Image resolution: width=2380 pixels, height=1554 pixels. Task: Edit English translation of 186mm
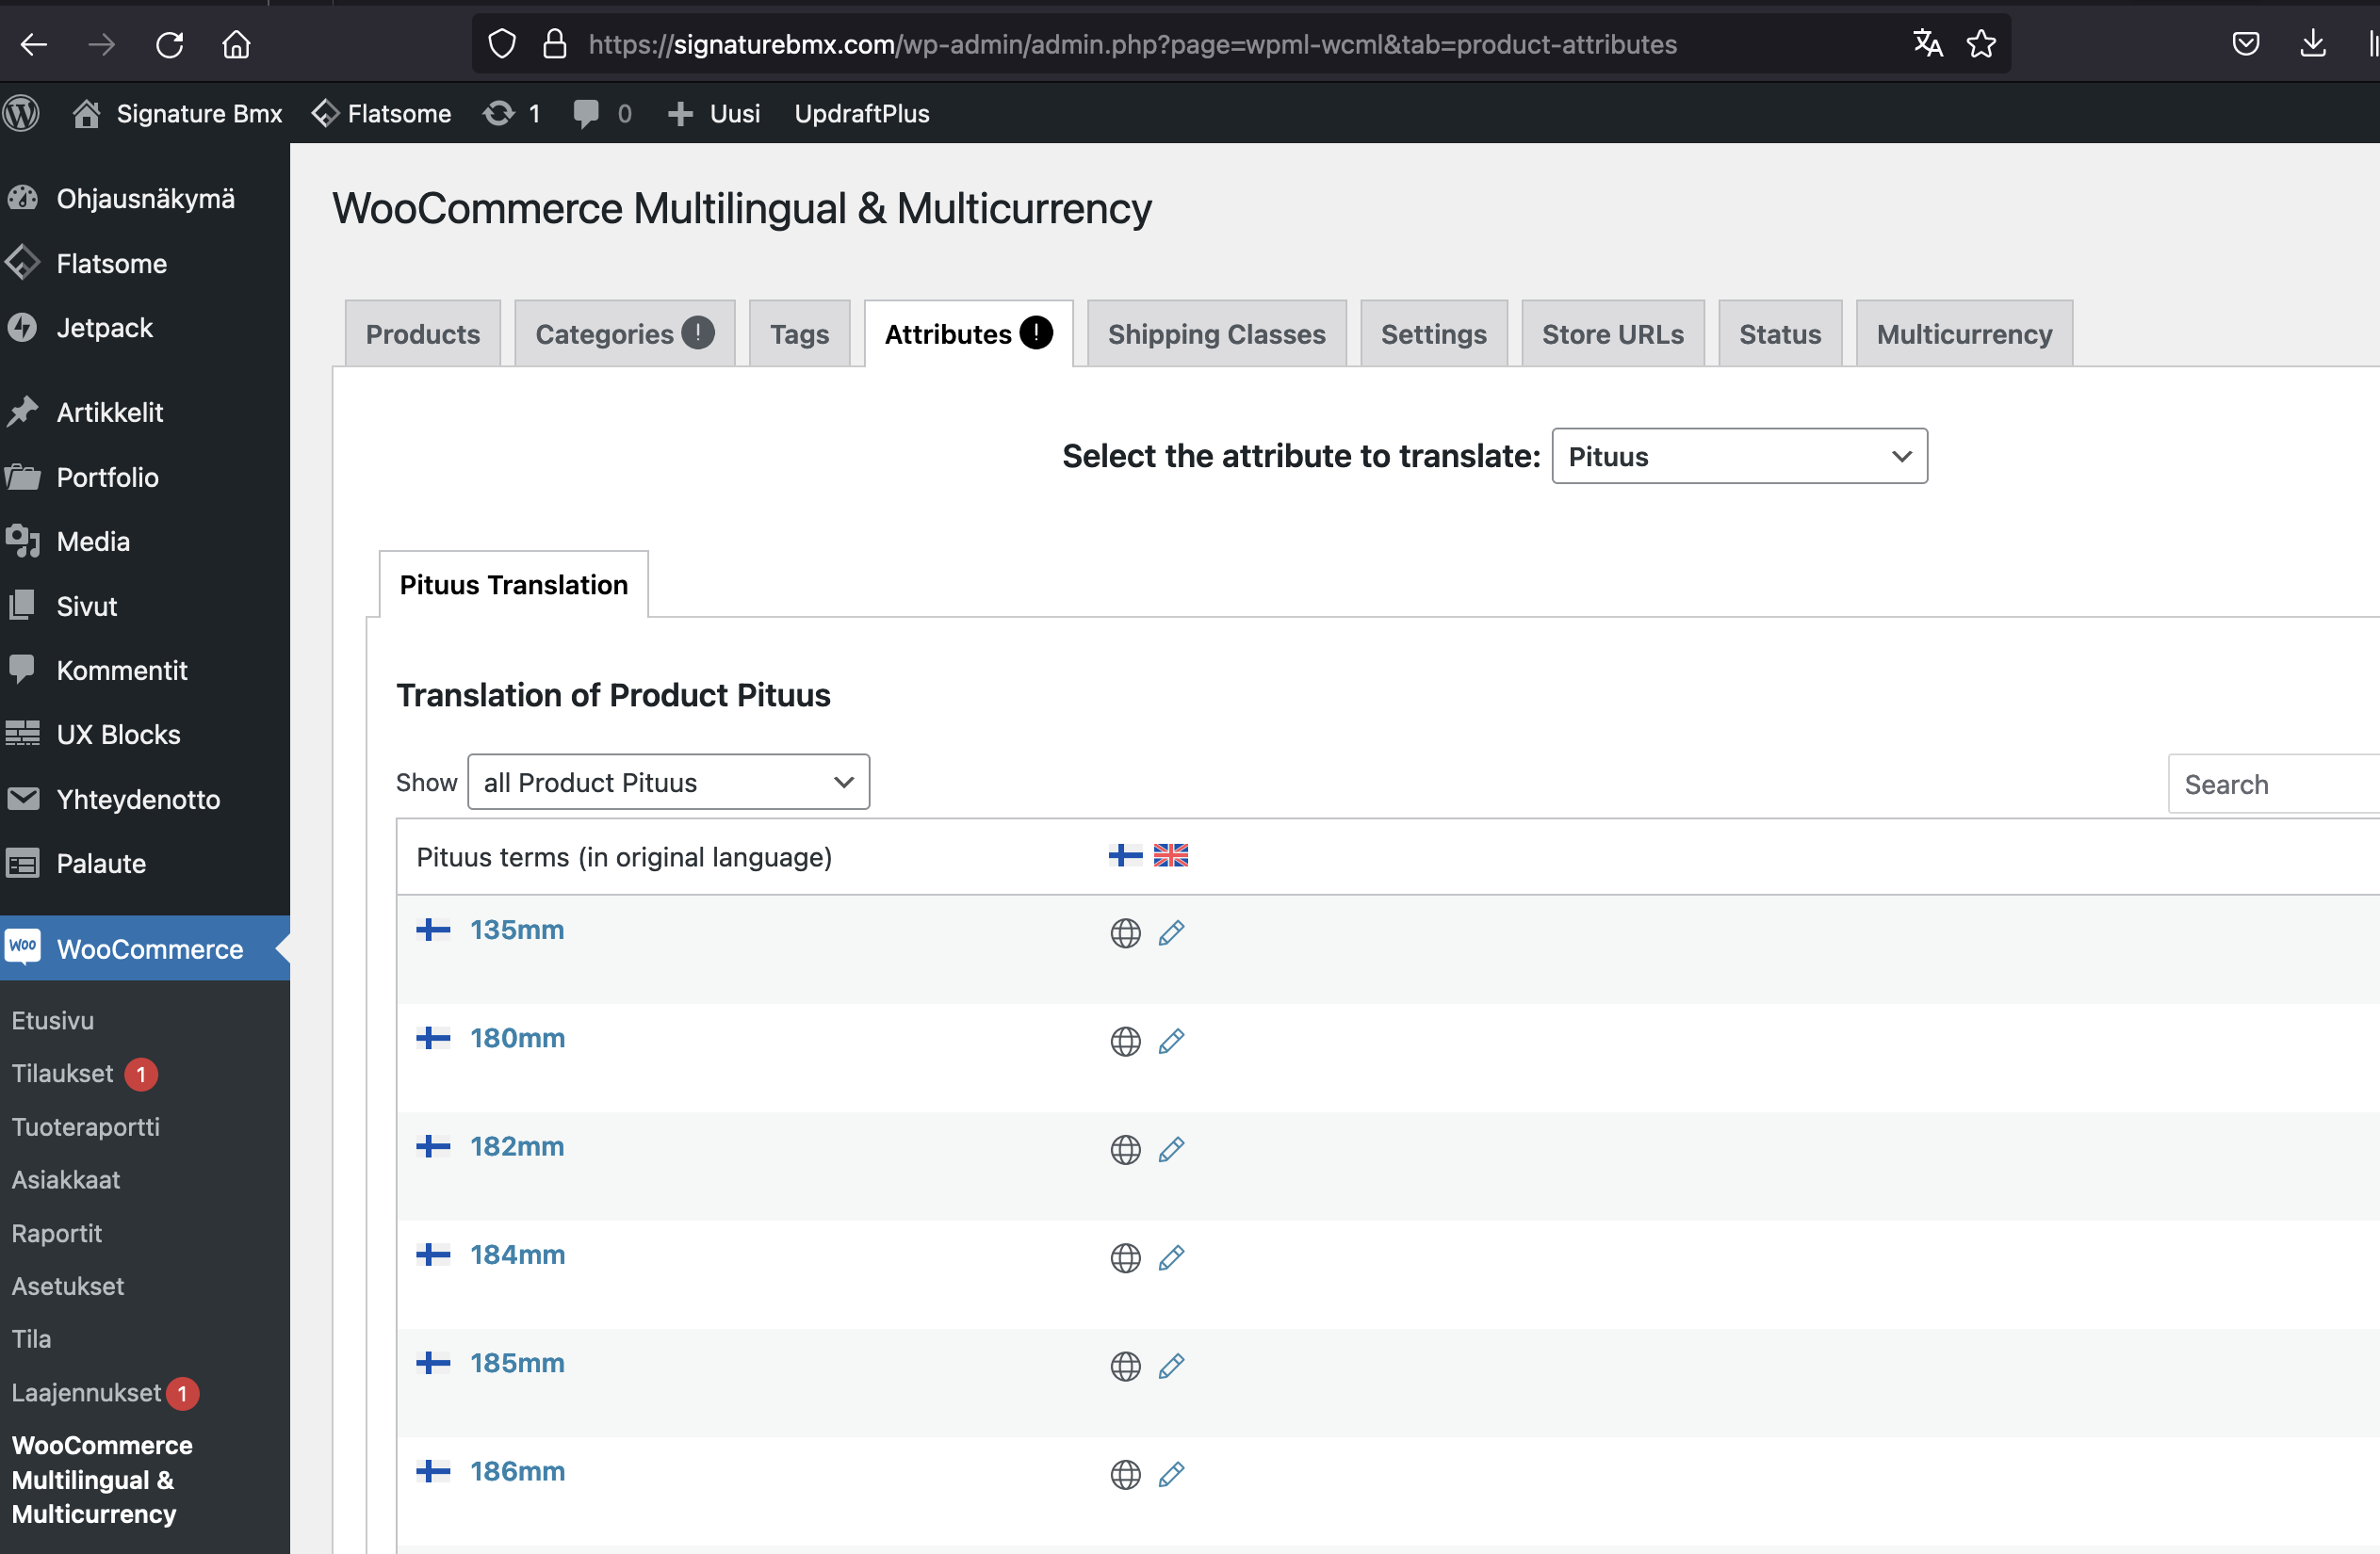[1171, 1475]
